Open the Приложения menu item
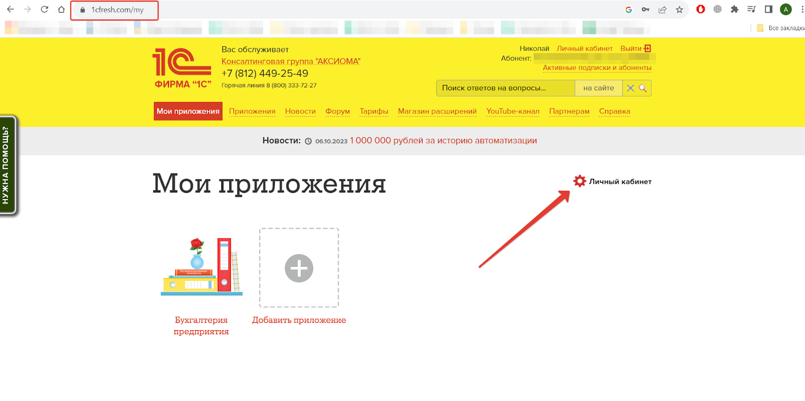 pyautogui.click(x=252, y=112)
